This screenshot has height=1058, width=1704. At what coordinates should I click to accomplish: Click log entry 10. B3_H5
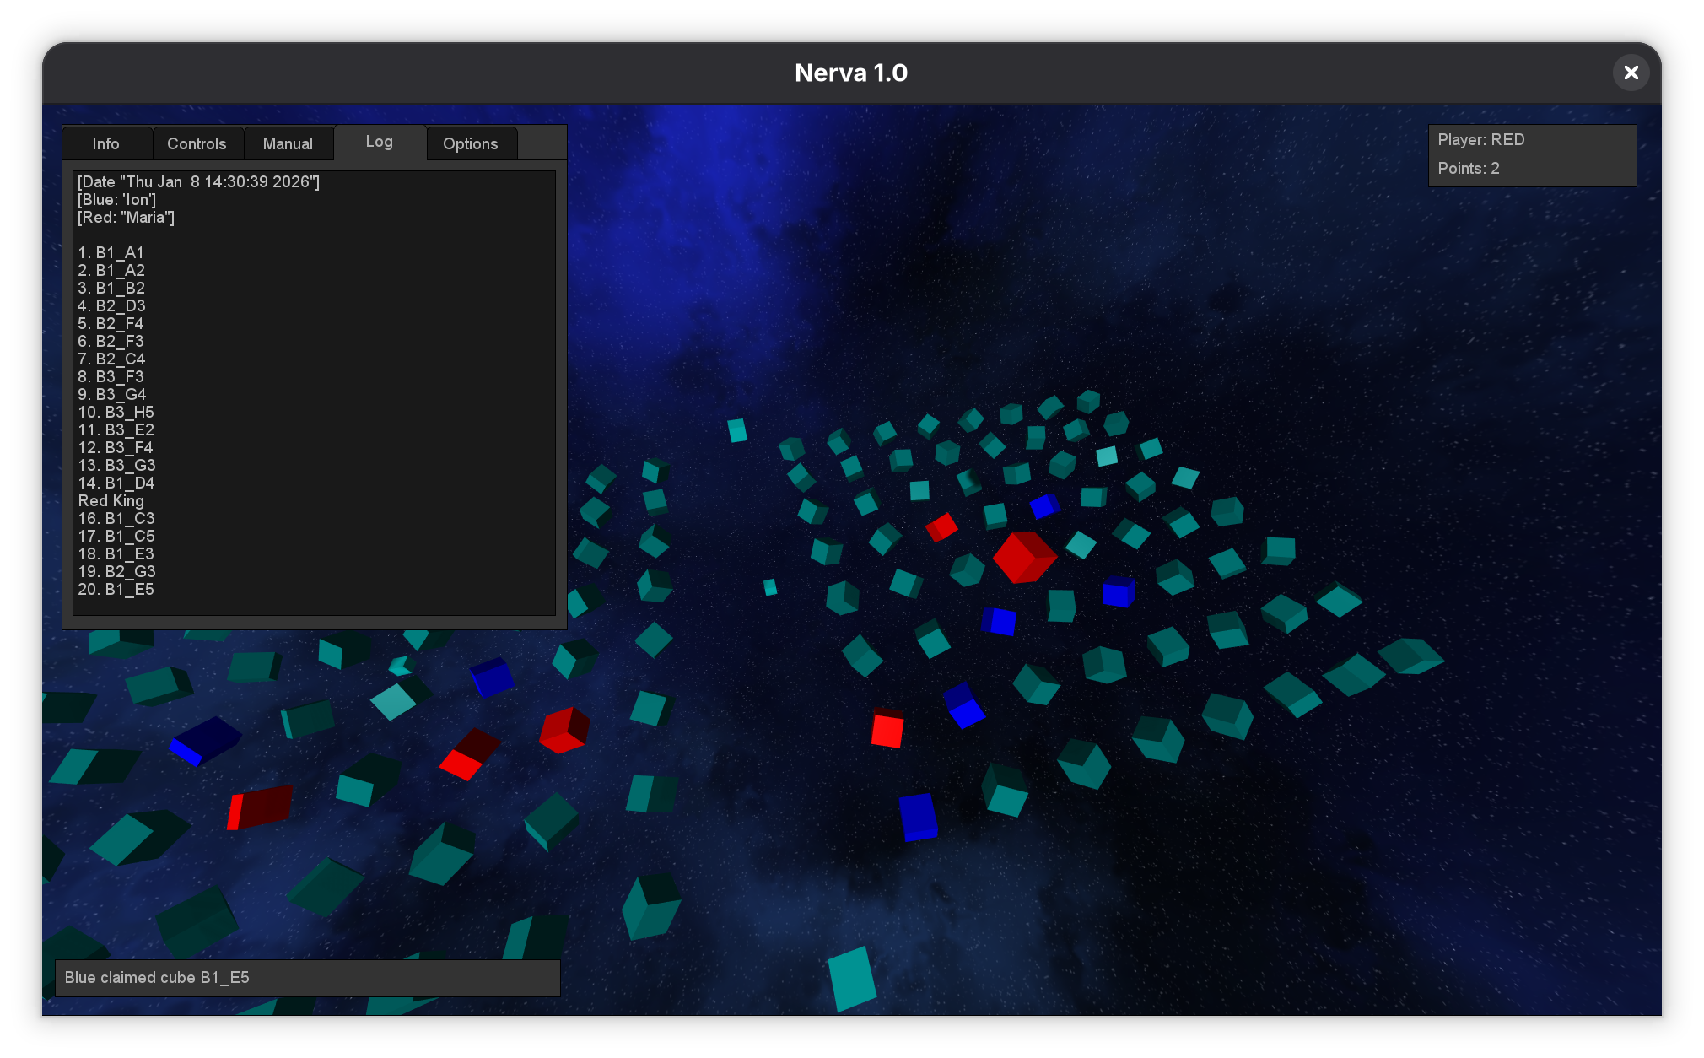(116, 412)
